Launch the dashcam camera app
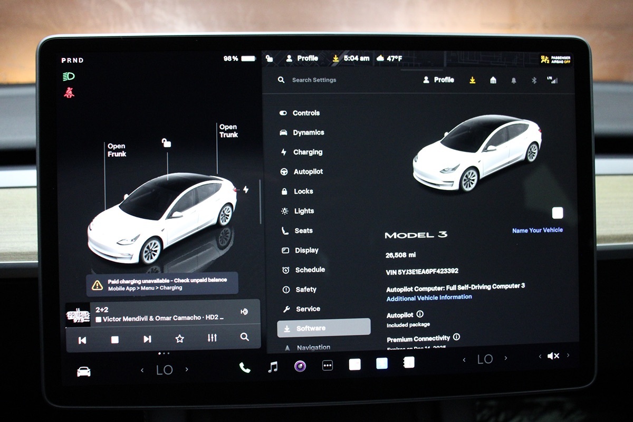633x422 pixels. tap(300, 366)
